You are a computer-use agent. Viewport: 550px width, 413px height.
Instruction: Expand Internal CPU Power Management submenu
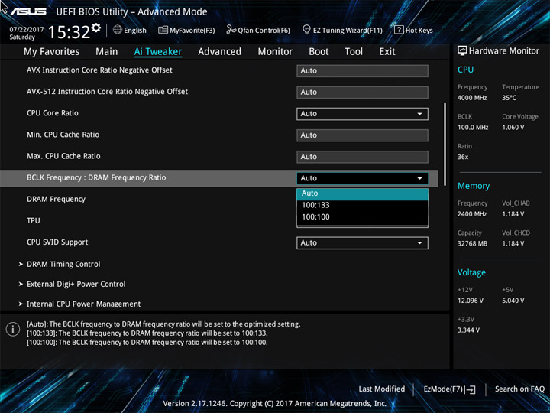tap(83, 304)
